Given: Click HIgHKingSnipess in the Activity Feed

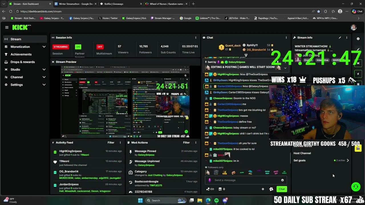Looking at the screenshot, I should point(70,151).
